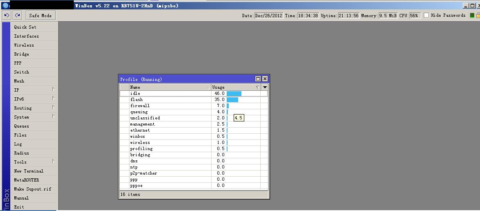Click the Memory field value
The width and height of the screenshot is (480, 211).
click(x=388, y=16)
